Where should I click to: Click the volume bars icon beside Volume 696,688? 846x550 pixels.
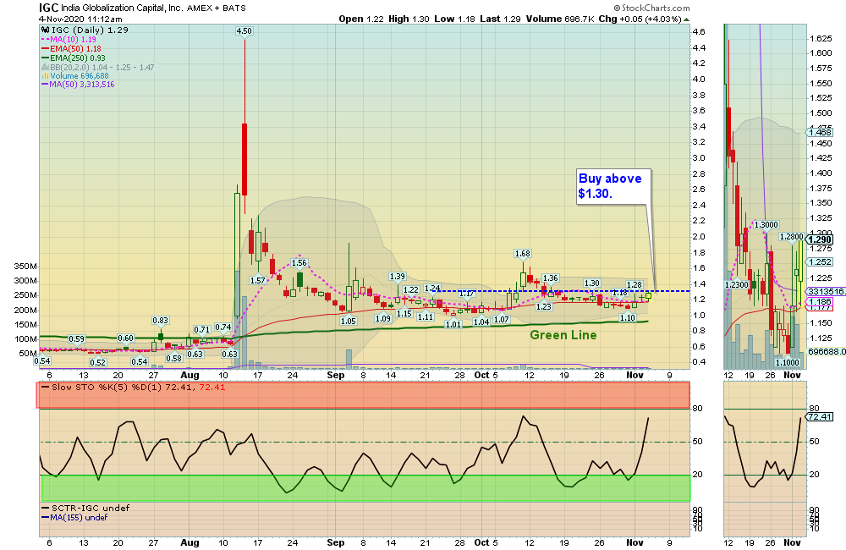(x=46, y=76)
